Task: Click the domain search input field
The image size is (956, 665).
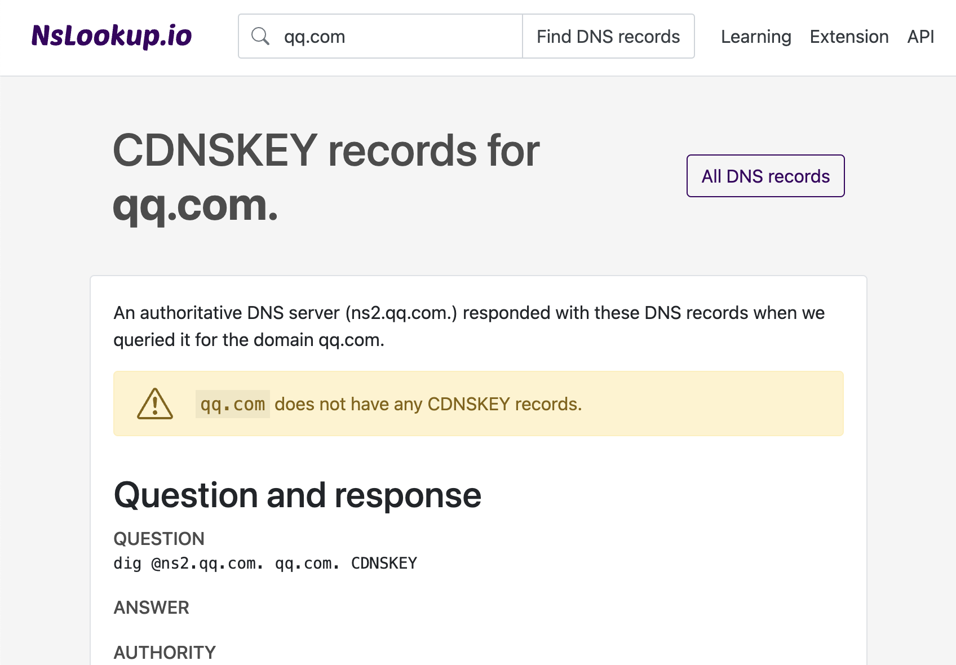Action: click(395, 36)
